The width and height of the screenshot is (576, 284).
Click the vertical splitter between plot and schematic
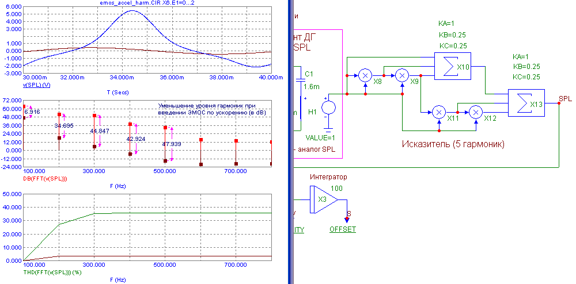pyautogui.click(x=291, y=142)
